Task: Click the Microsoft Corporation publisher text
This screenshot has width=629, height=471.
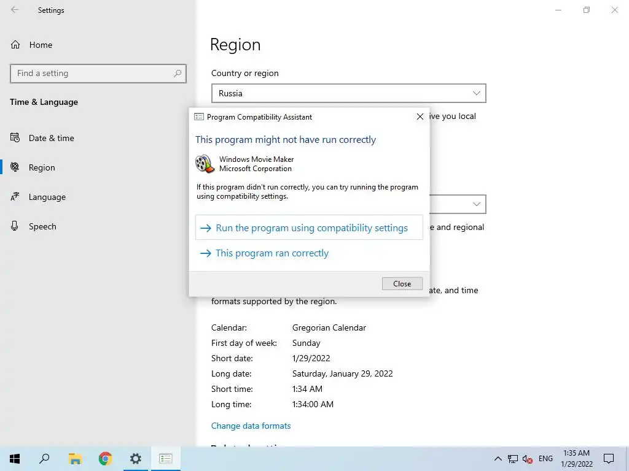Action: tap(255, 169)
